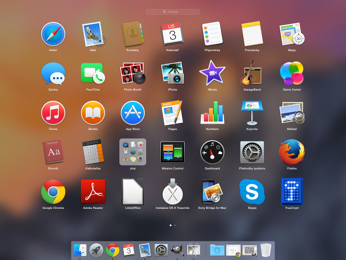The image size is (346, 260).
Task: Open Google Chrome in the Launchpad grid
Action: click(53, 192)
